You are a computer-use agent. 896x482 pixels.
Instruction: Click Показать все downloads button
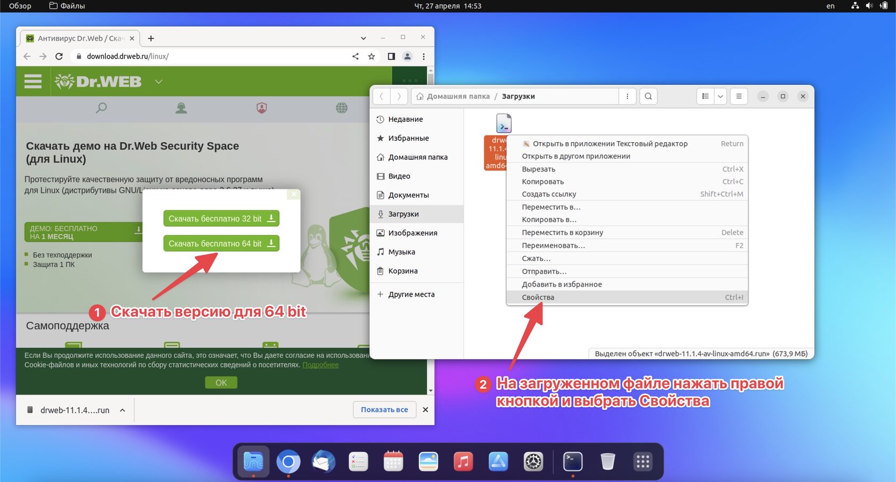tap(385, 410)
